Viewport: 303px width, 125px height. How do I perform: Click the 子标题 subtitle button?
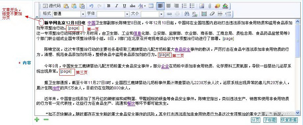pos(270,120)
